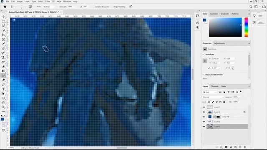The height and width of the screenshot is (150, 267).
Task: Switch to the Swatches tab
Action: (x=214, y=14)
